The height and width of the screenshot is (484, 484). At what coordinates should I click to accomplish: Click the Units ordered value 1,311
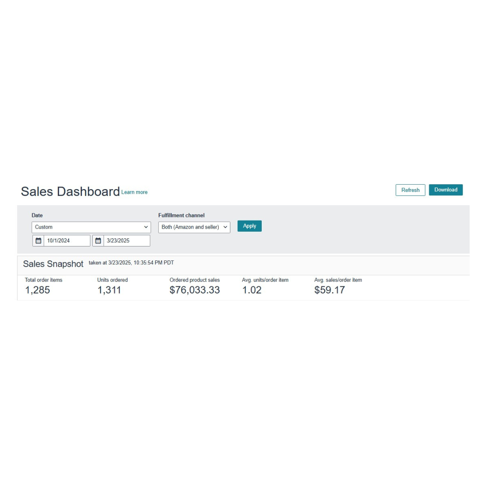click(109, 290)
